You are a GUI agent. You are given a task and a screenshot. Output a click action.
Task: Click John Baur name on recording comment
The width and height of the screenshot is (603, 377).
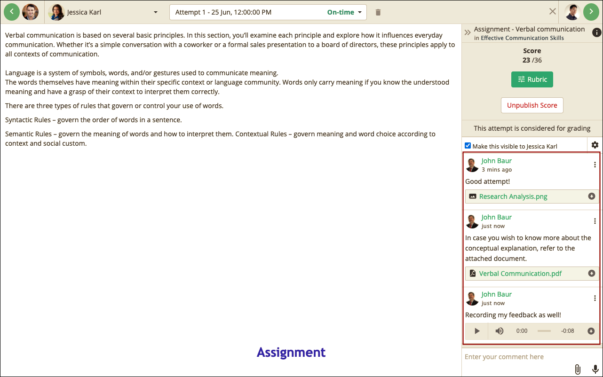(496, 294)
